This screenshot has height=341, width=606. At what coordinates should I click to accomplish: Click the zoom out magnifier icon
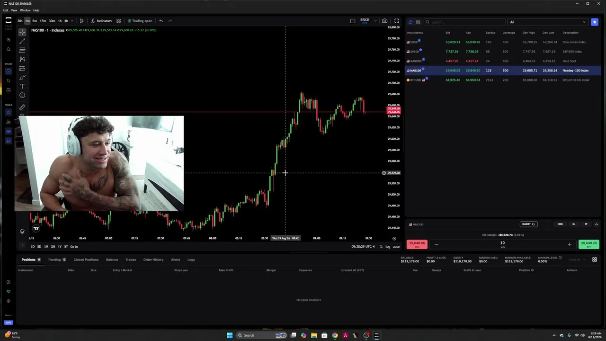9,49
